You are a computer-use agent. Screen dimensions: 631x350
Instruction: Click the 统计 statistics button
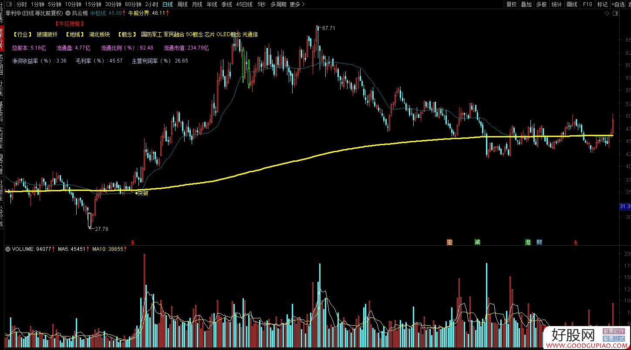point(557,4)
